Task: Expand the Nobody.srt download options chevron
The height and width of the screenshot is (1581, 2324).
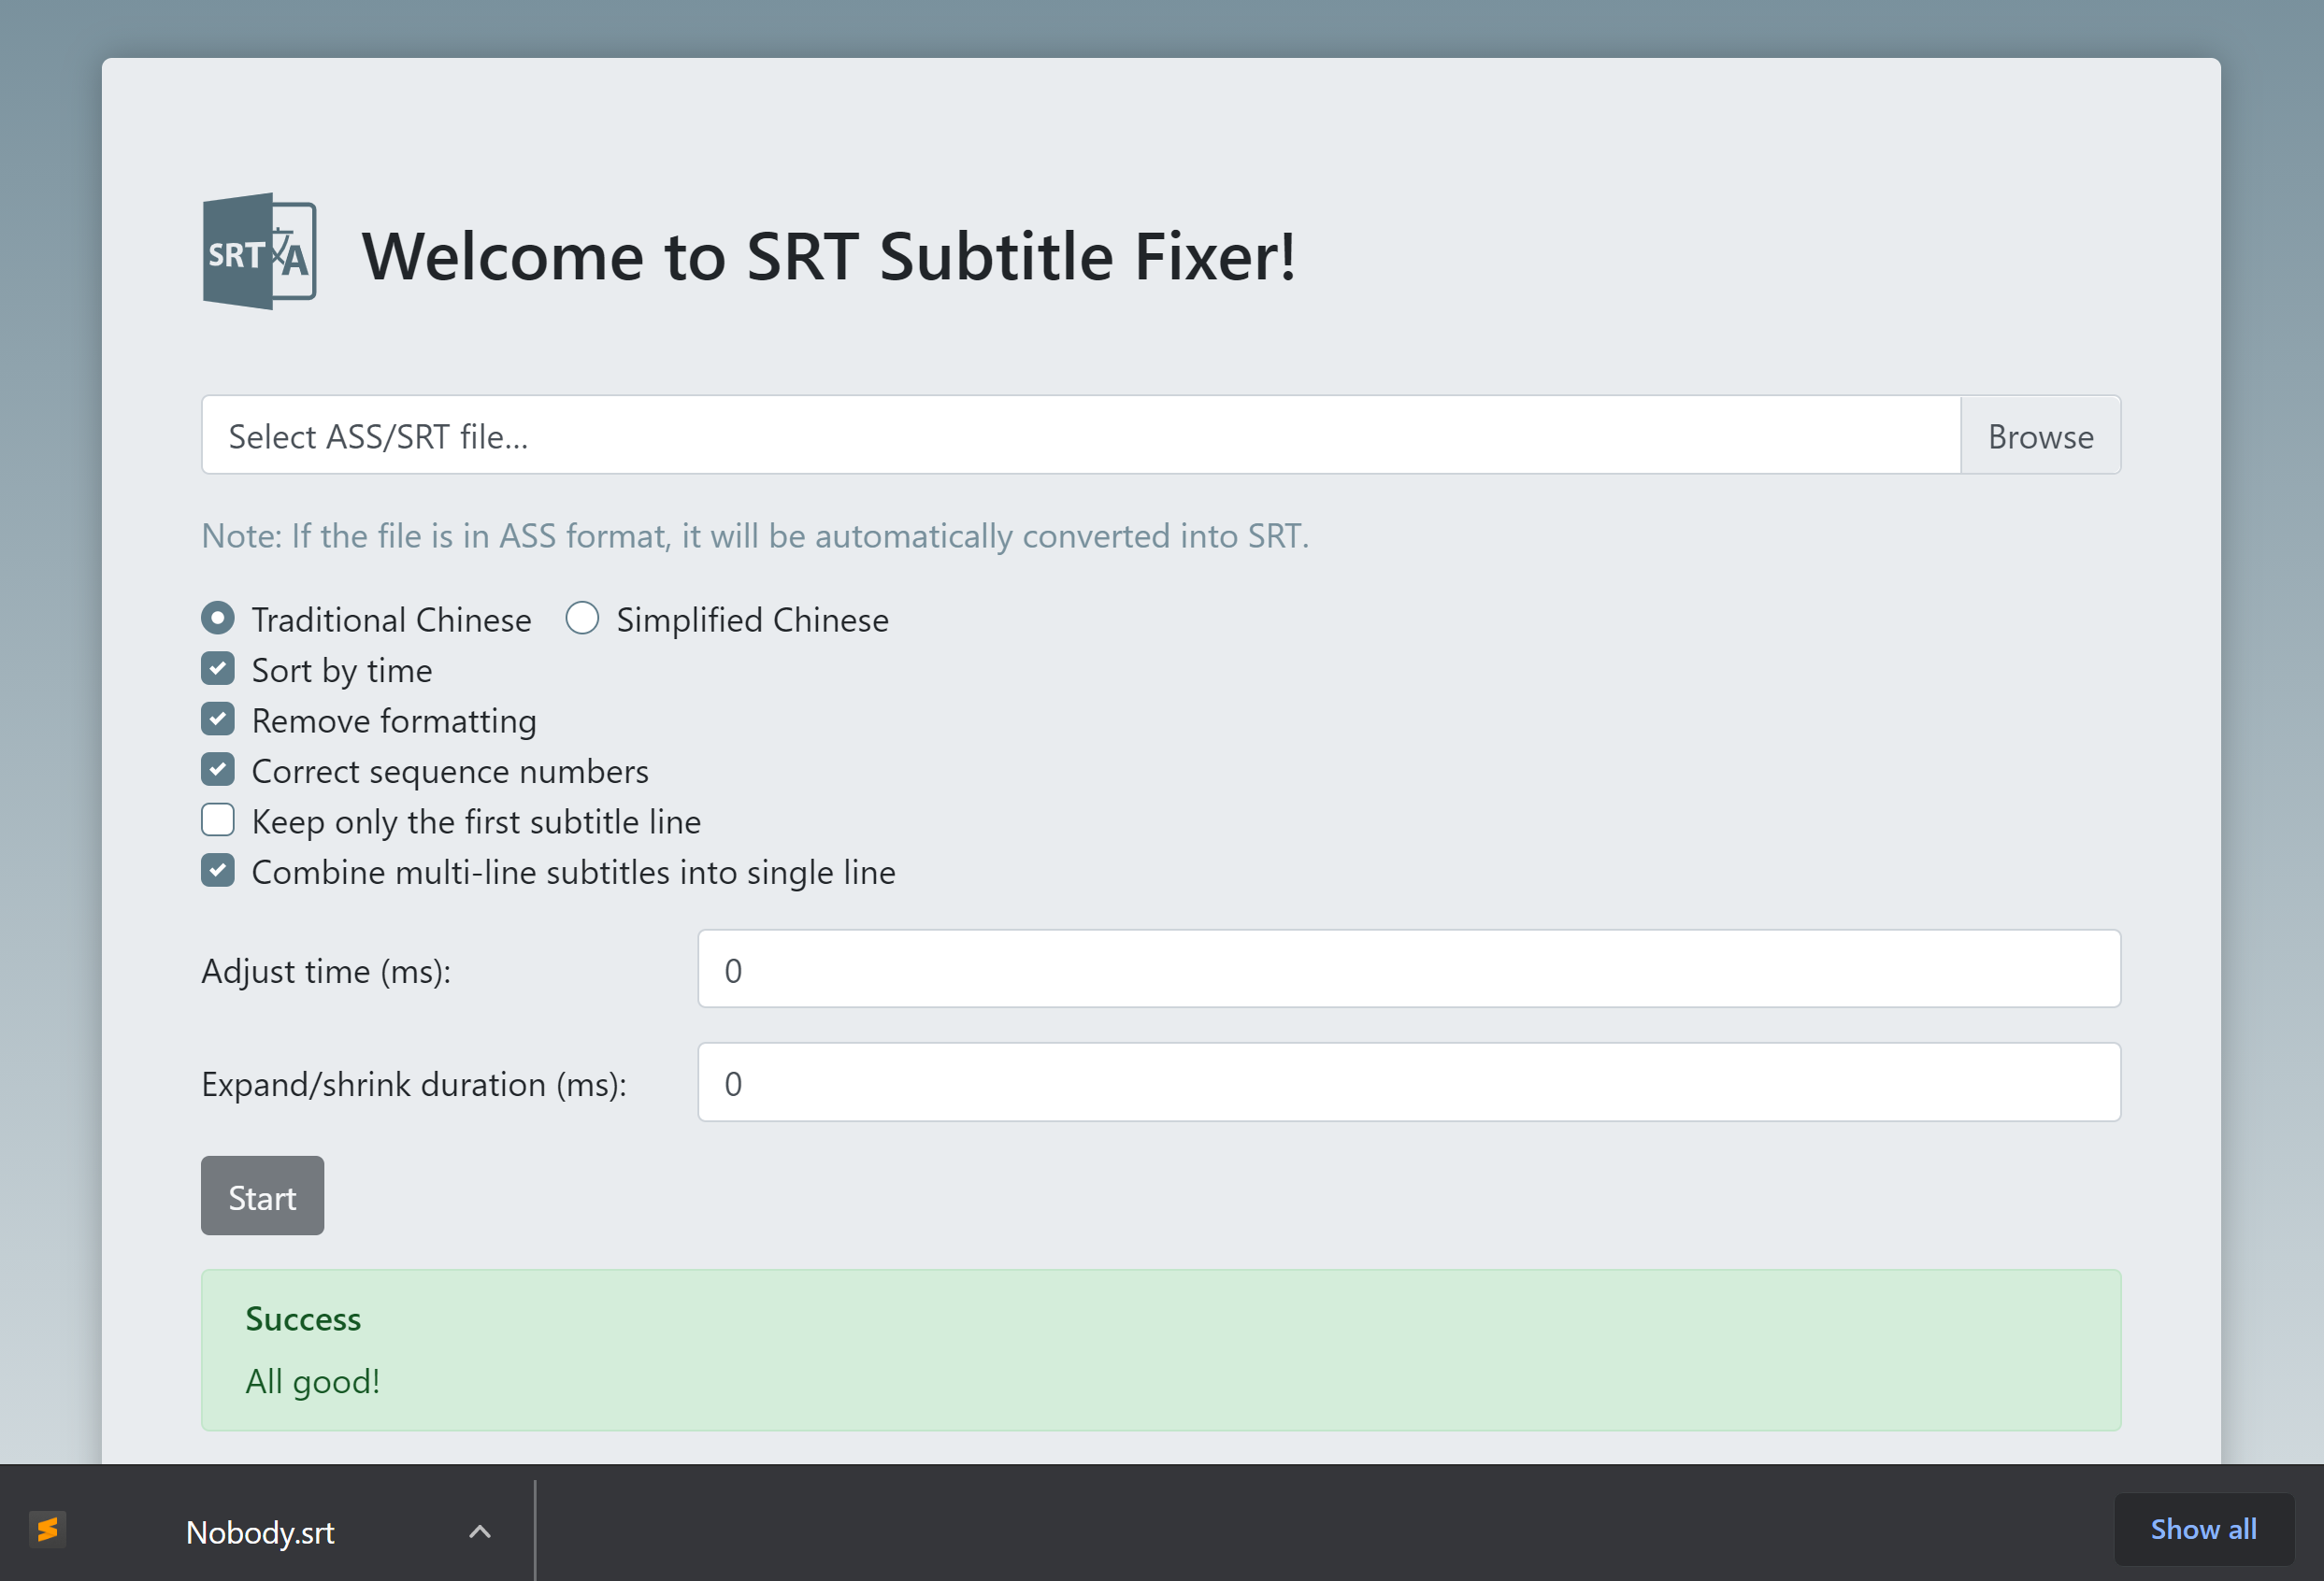Action: click(x=480, y=1531)
